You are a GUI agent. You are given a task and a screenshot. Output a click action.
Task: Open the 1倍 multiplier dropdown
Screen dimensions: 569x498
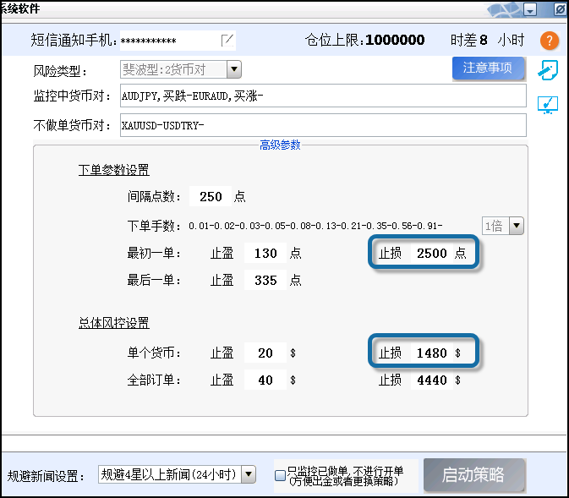(515, 225)
